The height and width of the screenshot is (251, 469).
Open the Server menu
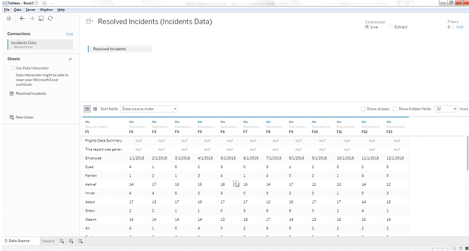pyautogui.click(x=30, y=10)
